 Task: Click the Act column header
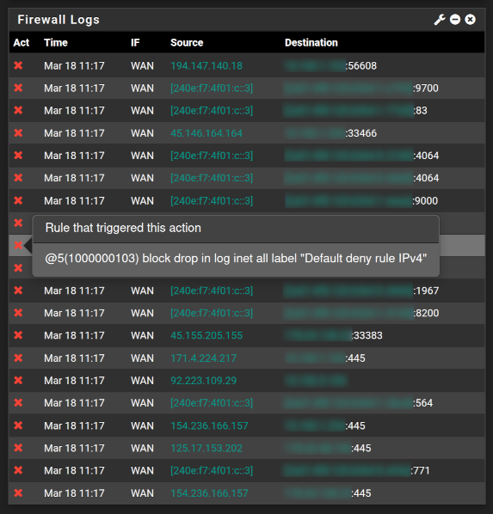click(x=22, y=43)
